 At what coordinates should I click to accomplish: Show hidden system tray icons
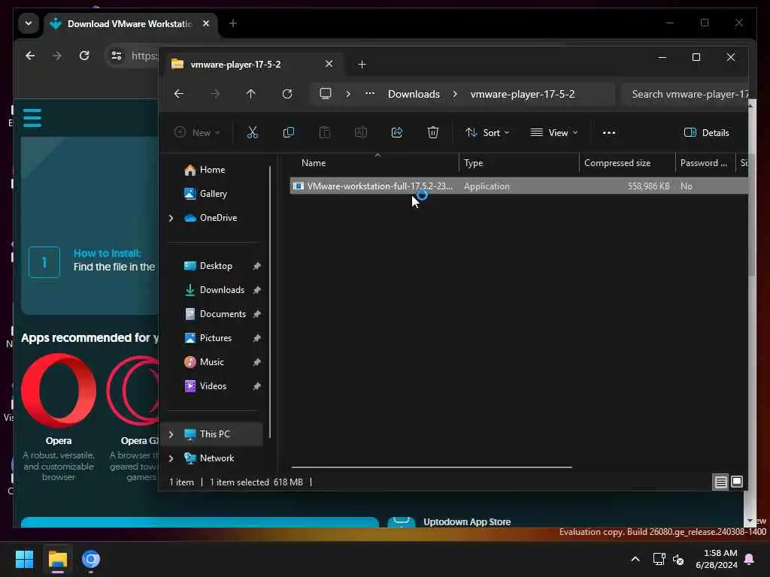pos(635,559)
